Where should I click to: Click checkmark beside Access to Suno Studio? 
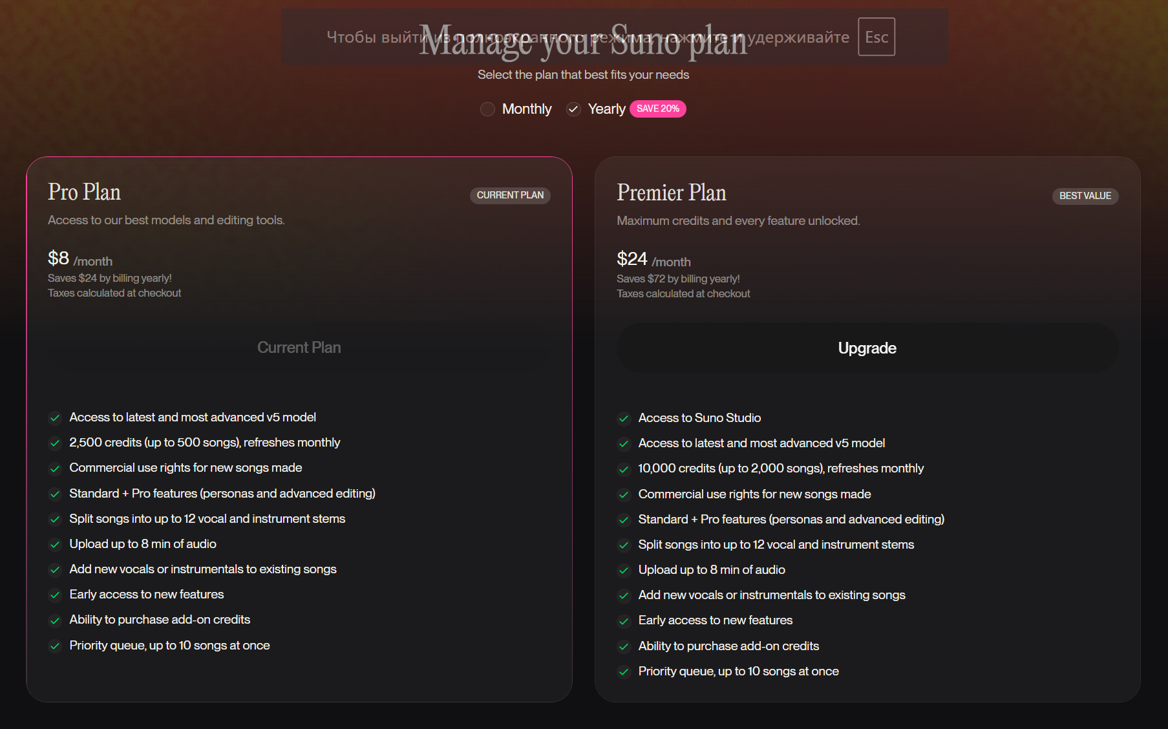[x=624, y=419]
